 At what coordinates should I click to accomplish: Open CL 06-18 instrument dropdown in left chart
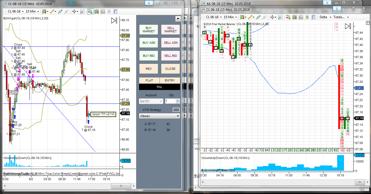(x=15, y=11)
